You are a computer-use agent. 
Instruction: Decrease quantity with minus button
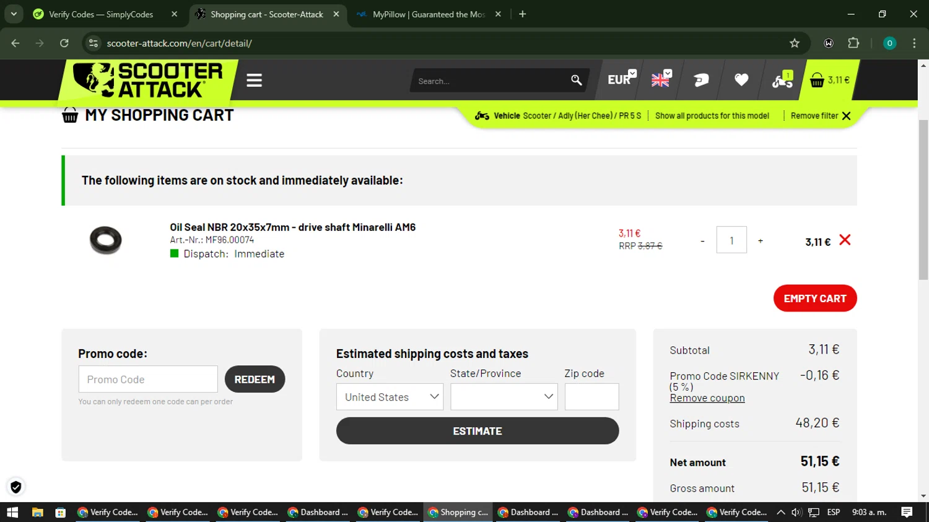(702, 241)
